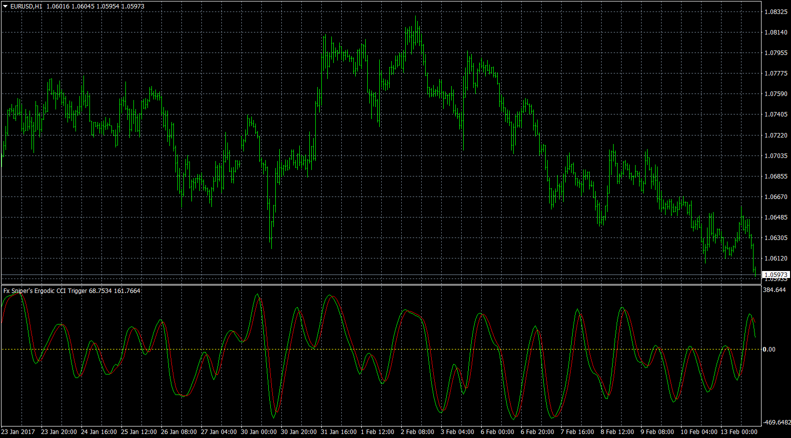Select the indicator zero level 0.00 label
Image resolution: width=791 pixels, height=438 pixels.
(769, 349)
